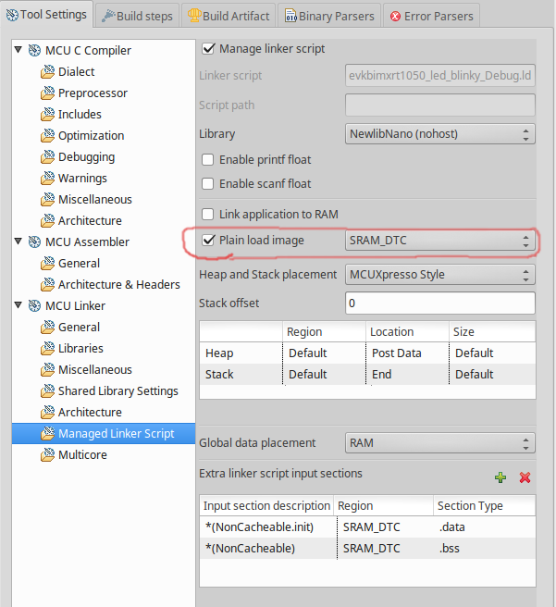Click the .bss section type cell
The width and height of the screenshot is (556, 607).
[485, 549]
